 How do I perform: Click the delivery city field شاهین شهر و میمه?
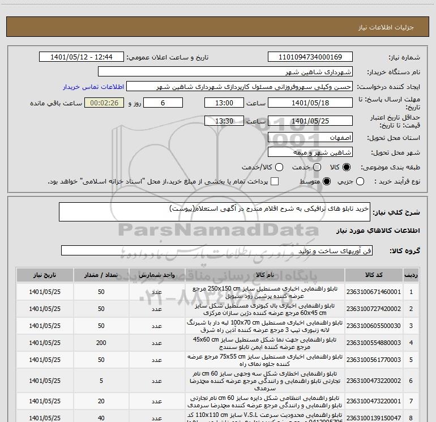pyautogui.click(x=310, y=152)
